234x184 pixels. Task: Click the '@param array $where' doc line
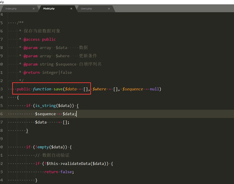tap(60, 56)
